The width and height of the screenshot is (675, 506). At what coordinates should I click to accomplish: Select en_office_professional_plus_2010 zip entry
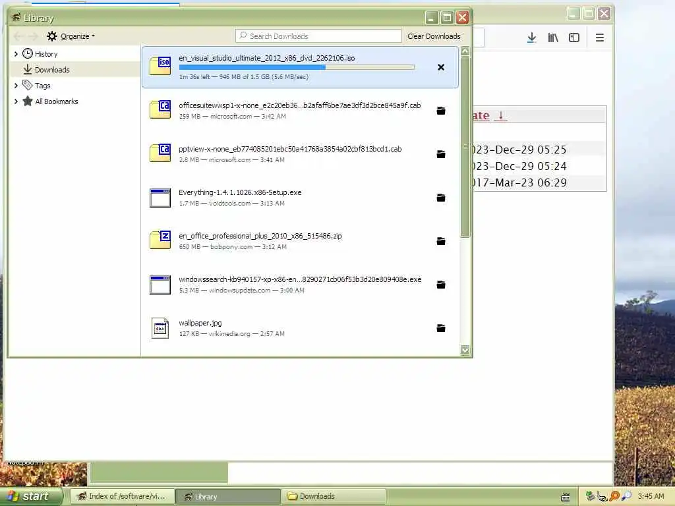[300, 241]
